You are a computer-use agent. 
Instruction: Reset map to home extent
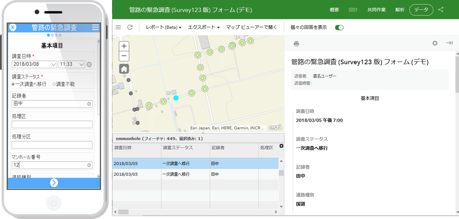124,69
